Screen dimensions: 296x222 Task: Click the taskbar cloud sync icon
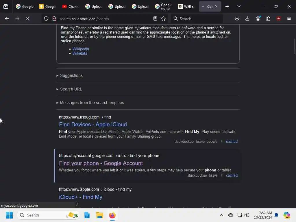pyautogui.click(x=231, y=215)
